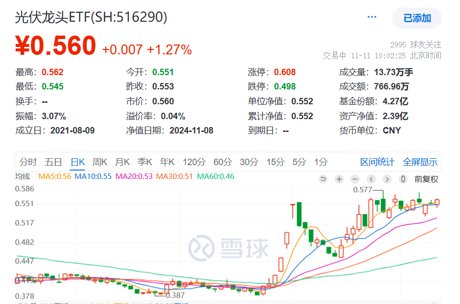Click the 最低 value 0.545

[x=52, y=87]
